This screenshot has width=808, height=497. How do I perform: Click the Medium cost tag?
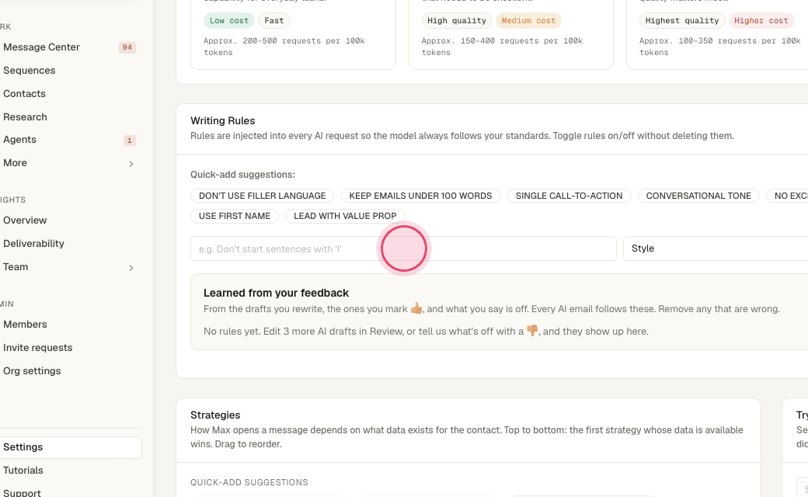tap(528, 21)
